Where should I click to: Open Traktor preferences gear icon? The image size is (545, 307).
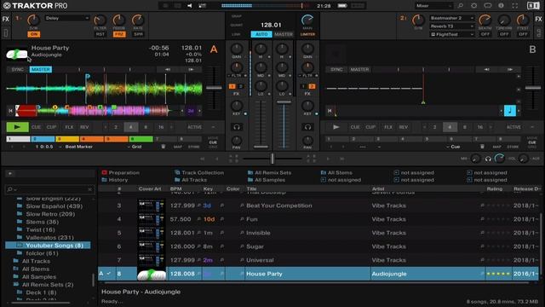[x=474, y=6]
